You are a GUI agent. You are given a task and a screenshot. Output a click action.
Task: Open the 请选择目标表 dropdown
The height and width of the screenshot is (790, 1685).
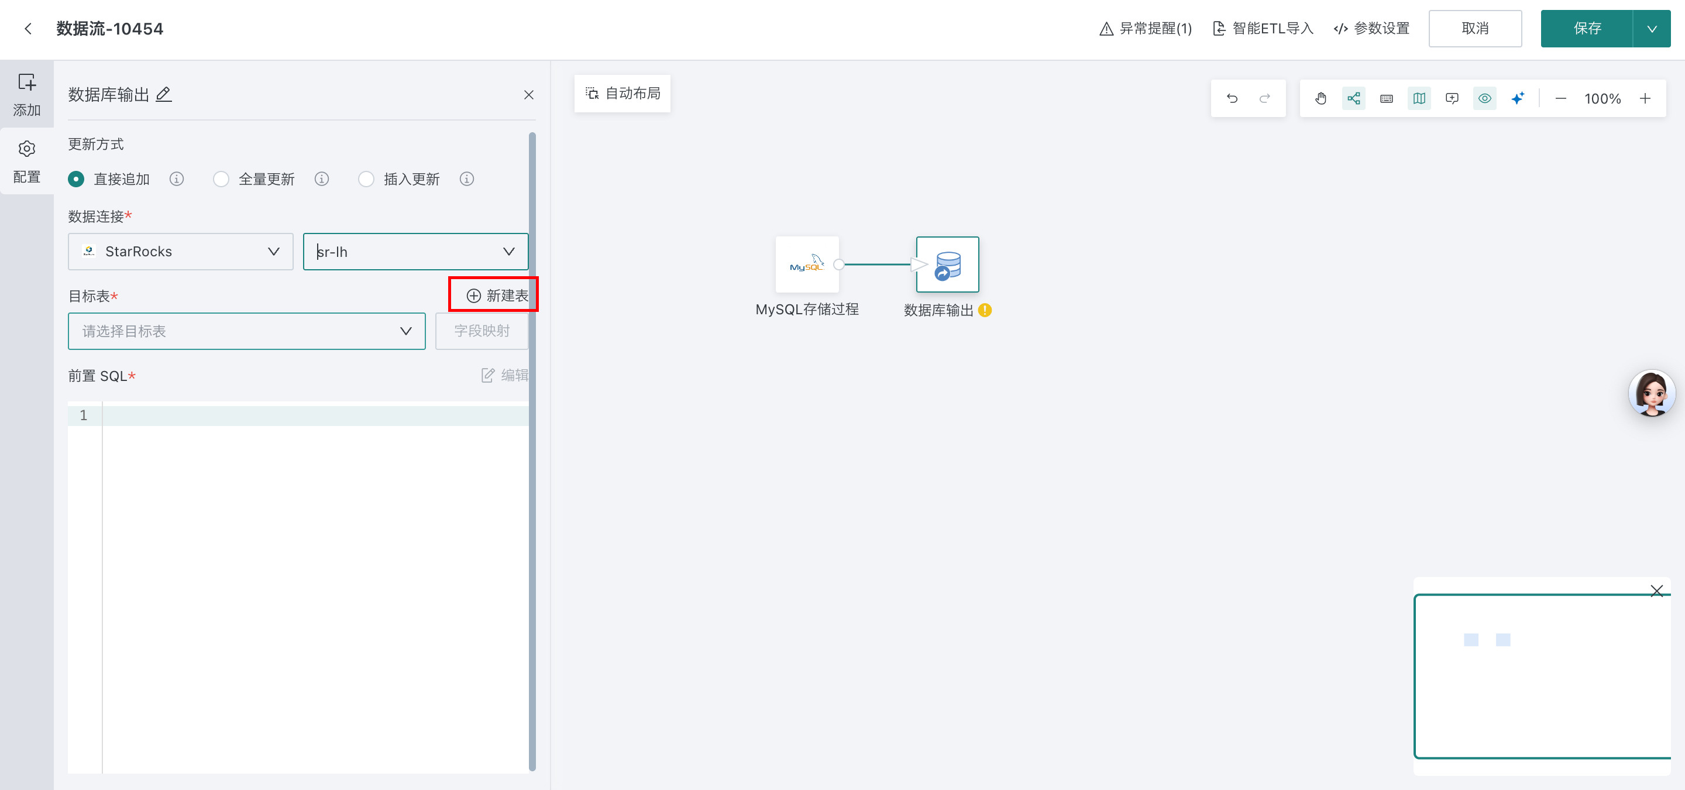pyautogui.click(x=246, y=331)
